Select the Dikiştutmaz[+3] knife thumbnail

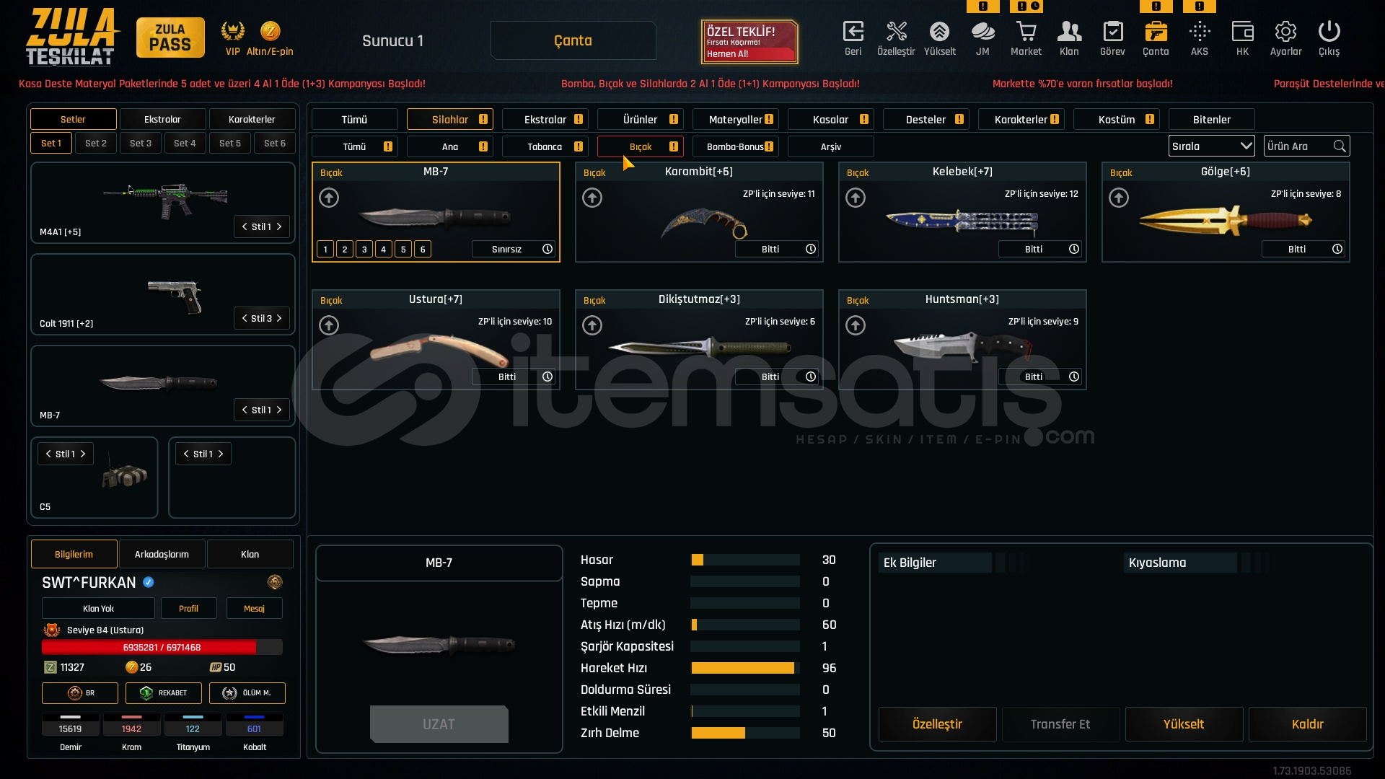(700, 349)
